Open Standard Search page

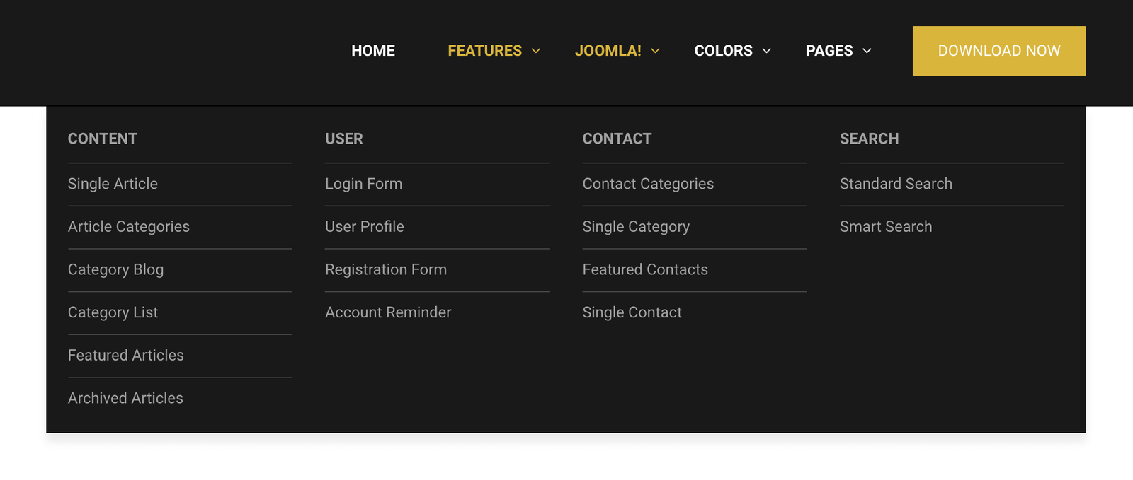[895, 184]
